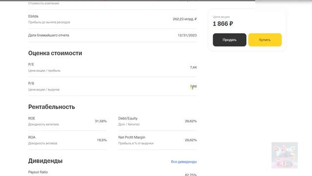The width and height of the screenshot is (312, 176).
Task: Click the ROE metric row
Action: 67,121
